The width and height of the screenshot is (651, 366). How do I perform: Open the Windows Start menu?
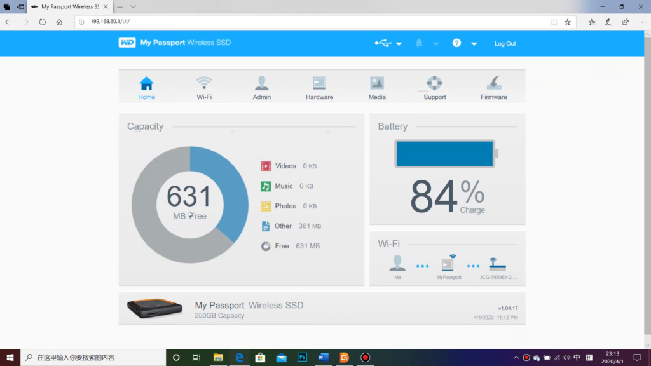pos(10,357)
